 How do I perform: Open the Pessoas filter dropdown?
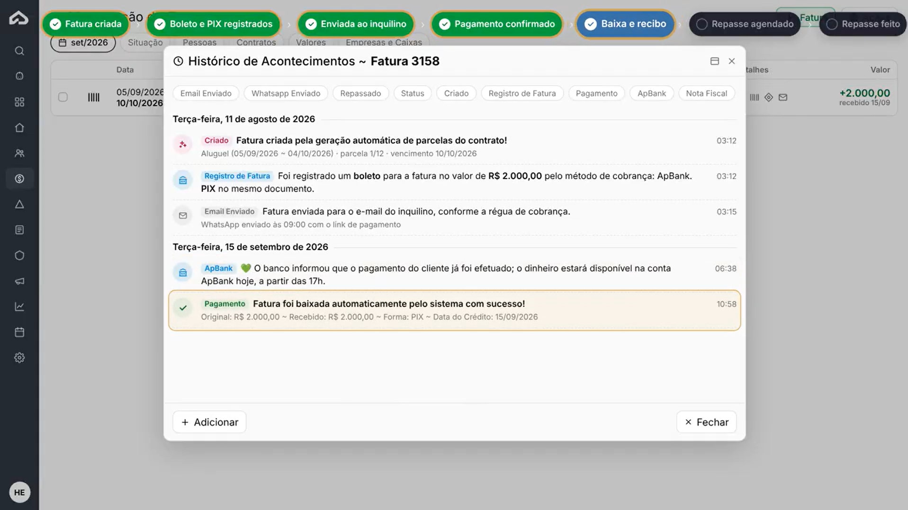click(x=199, y=43)
